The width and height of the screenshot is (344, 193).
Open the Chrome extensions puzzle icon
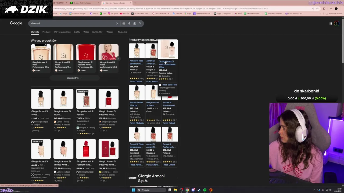point(324,9)
